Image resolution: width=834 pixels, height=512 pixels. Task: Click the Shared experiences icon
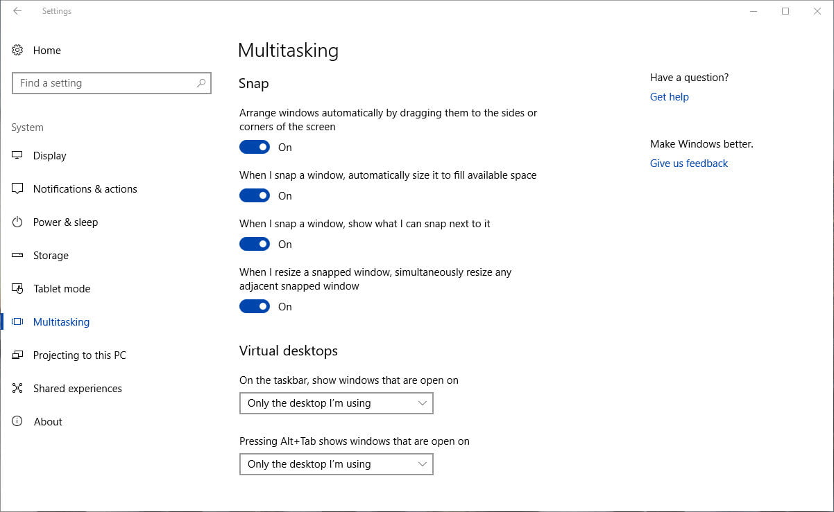click(x=17, y=388)
